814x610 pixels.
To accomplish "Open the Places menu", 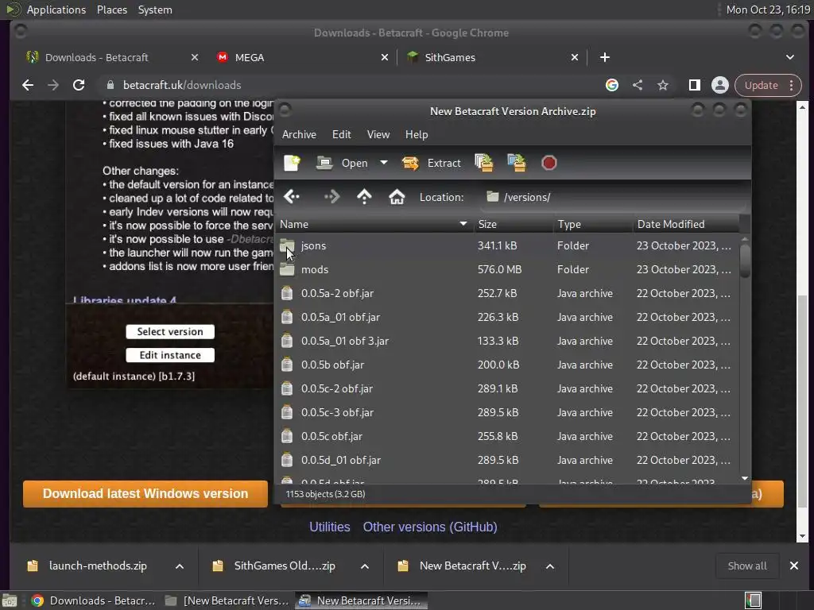I will [x=112, y=10].
